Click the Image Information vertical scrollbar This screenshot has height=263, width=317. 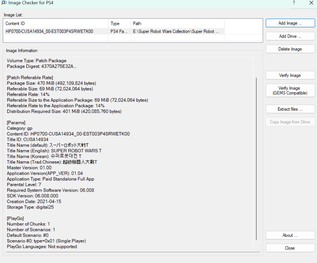click(x=256, y=159)
